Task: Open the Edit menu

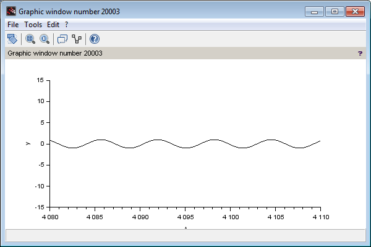Action: click(x=53, y=25)
